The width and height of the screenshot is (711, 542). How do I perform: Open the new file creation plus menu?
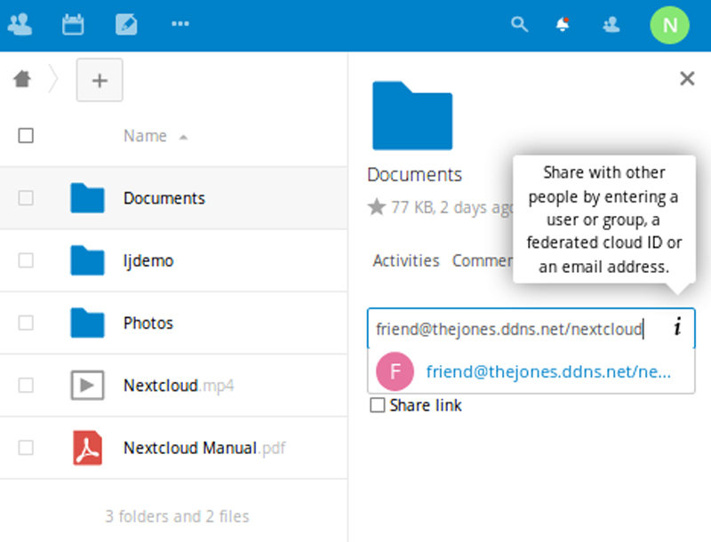(100, 80)
